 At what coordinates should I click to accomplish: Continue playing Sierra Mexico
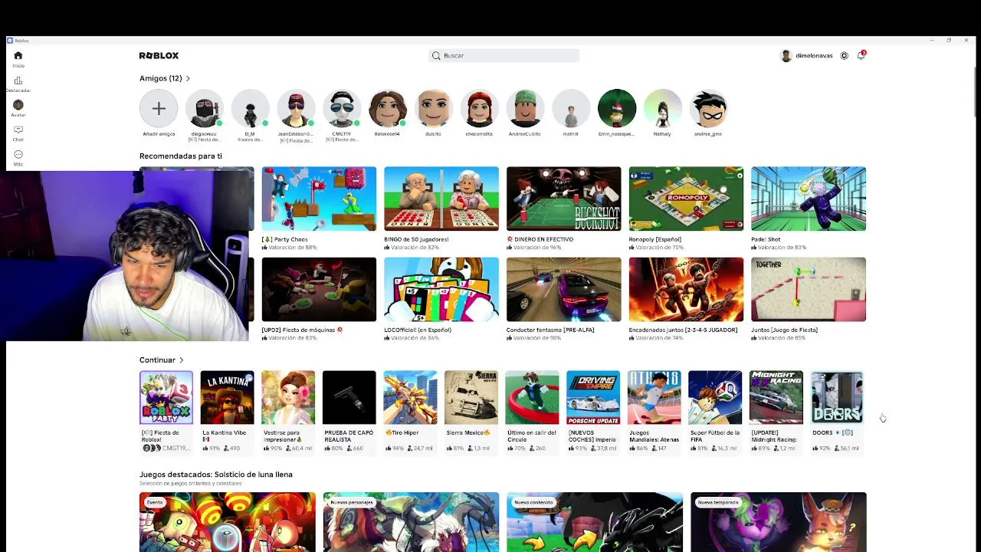coord(471,397)
